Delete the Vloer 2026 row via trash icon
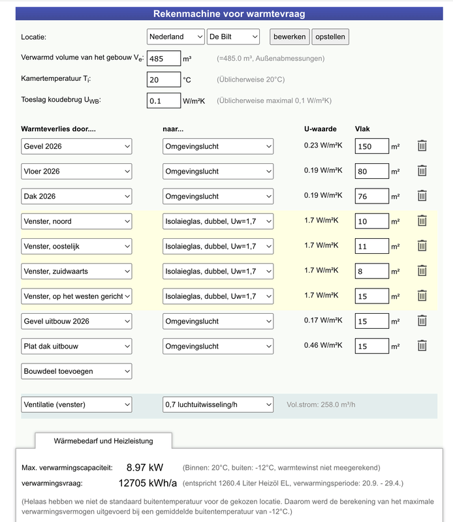Viewport: 453px width, 522px height. [422, 171]
